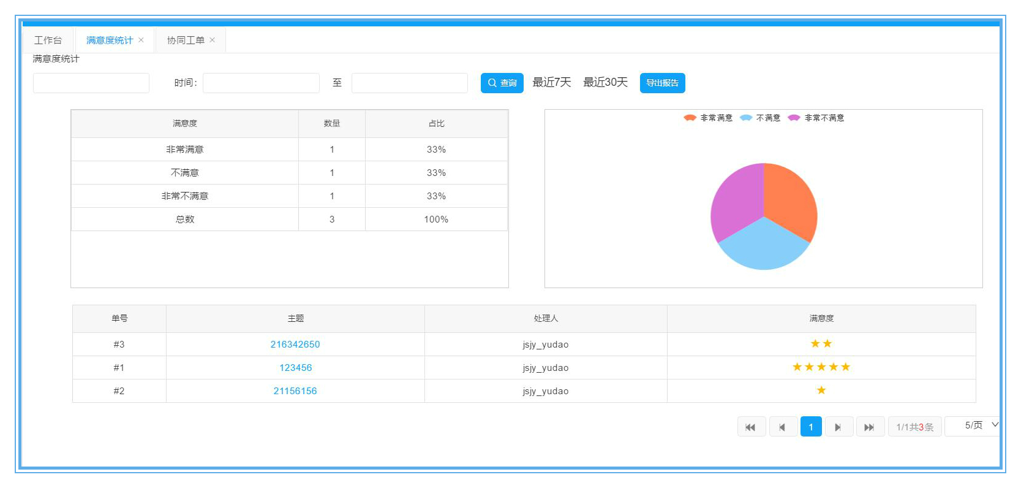Go to the next page
The image size is (1021, 488).
click(838, 427)
